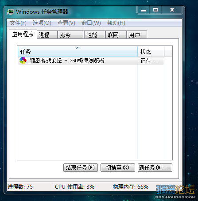
Task: Toggle sort order with the 任务 arrow
Action: (x=78, y=48)
